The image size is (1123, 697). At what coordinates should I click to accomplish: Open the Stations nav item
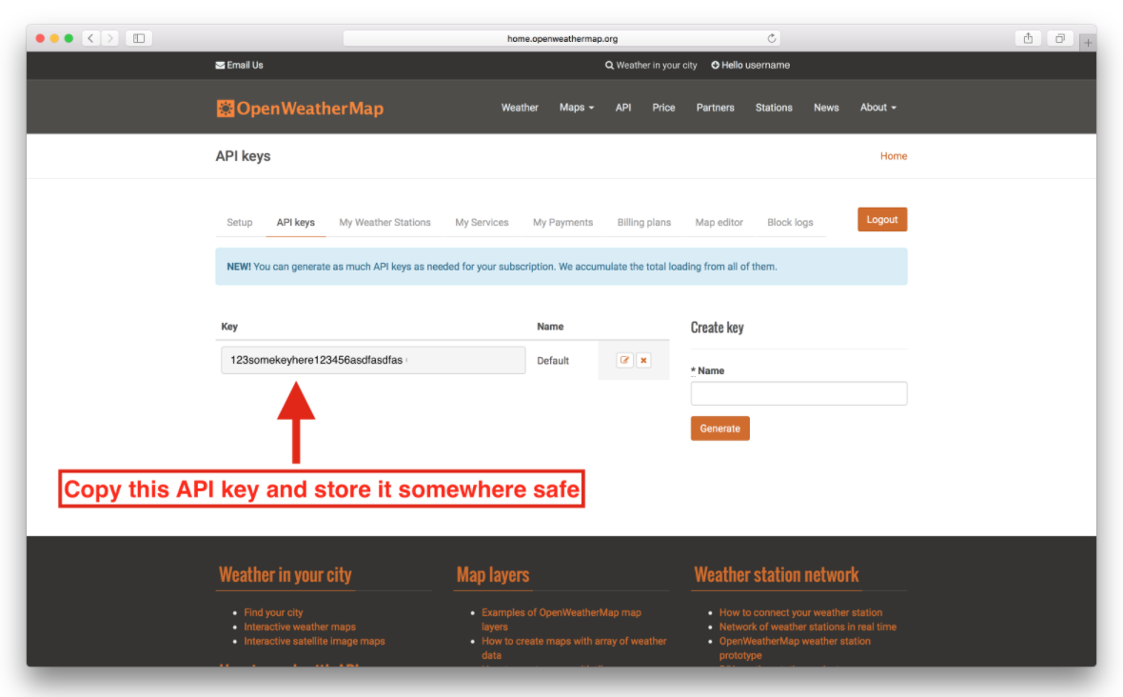coord(774,108)
